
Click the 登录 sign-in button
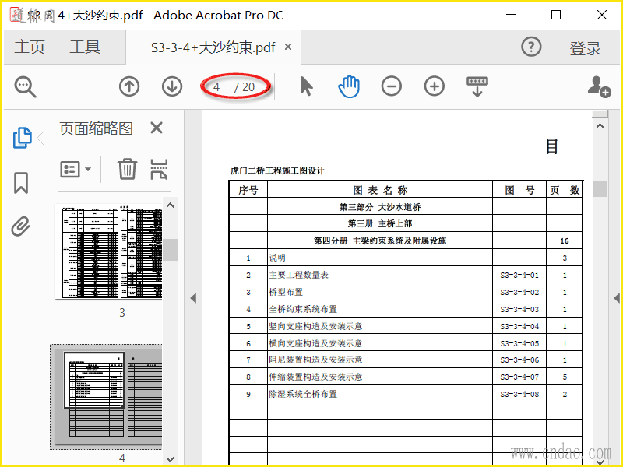click(x=586, y=48)
